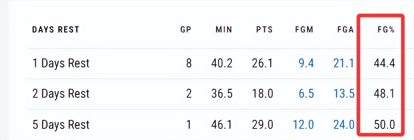The image size is (414, 140).
Task: Sort by the FGA column header
Action: point(345,30)
